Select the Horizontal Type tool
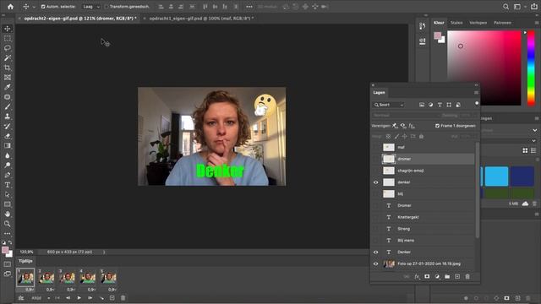The height and width of the screenshot is (304, 541). pyautogui.click(x=8, y=185)
